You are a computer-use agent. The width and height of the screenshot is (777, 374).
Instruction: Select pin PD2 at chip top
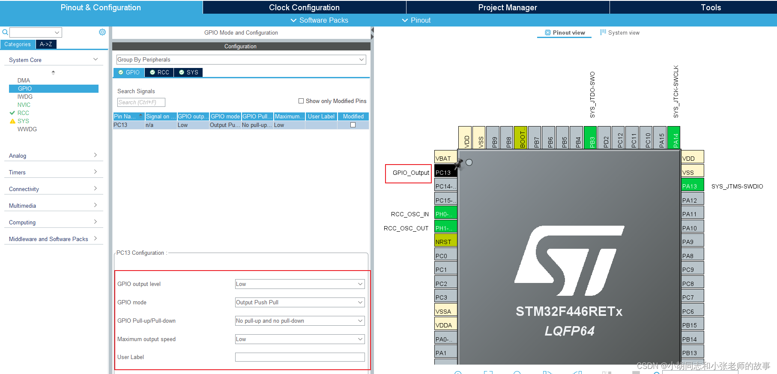click(x=604, y=138)
